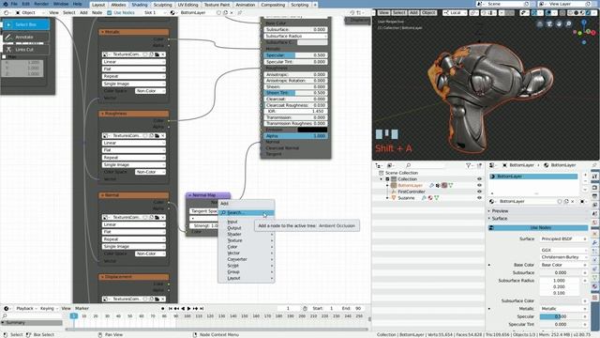This screenshot has height=338, width=600.
Task: Click the timeline search magnifier icon
Action: pyautogui.click(x=5, y=316)
